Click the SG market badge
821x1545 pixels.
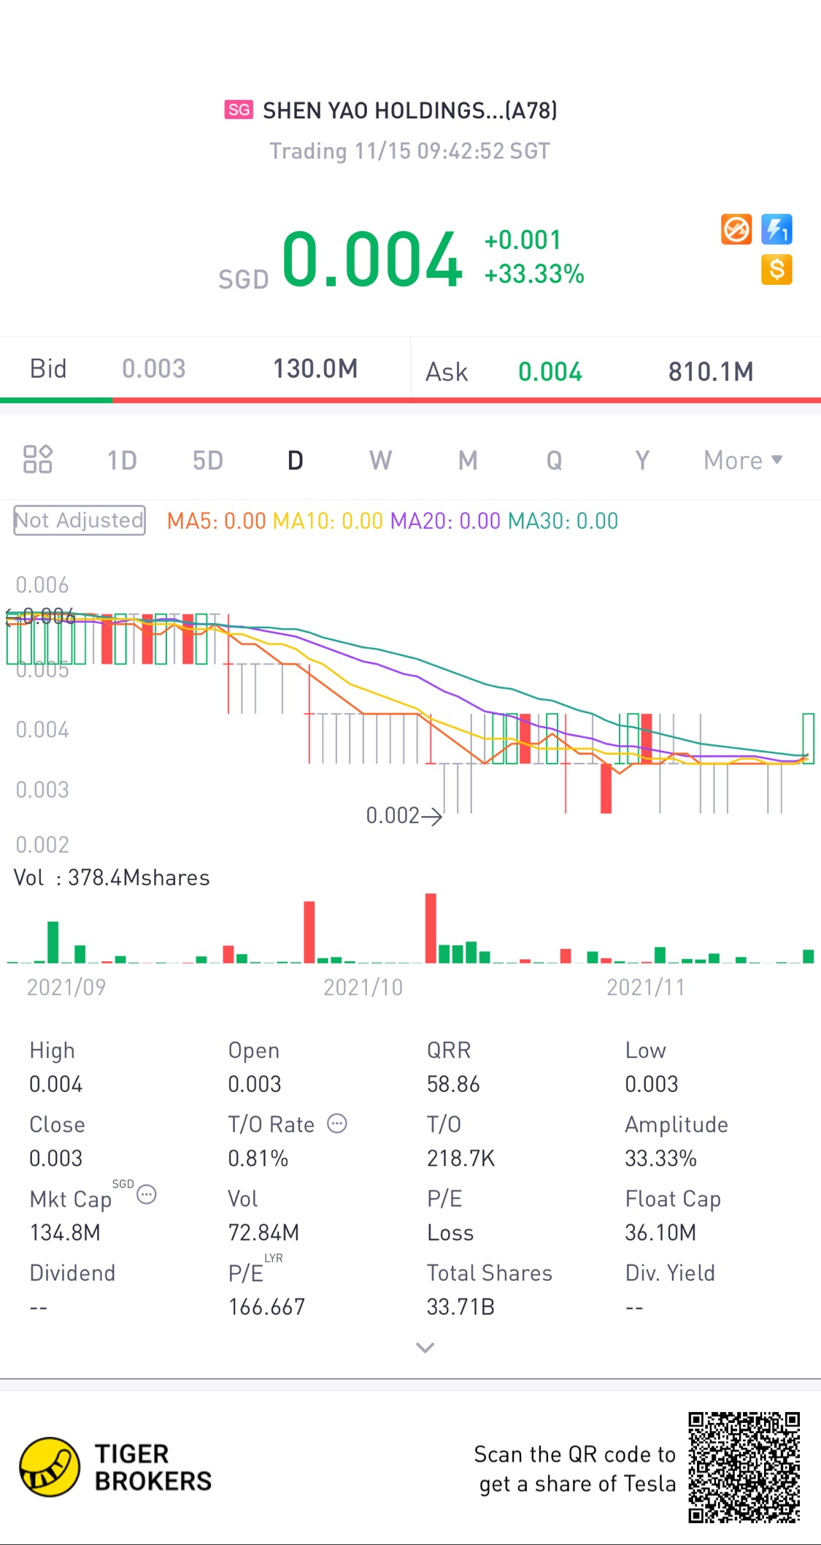pos(239,110)
